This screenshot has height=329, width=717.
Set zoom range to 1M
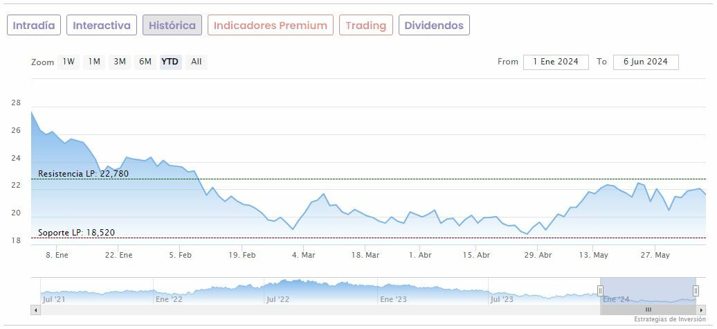[94, 62]
